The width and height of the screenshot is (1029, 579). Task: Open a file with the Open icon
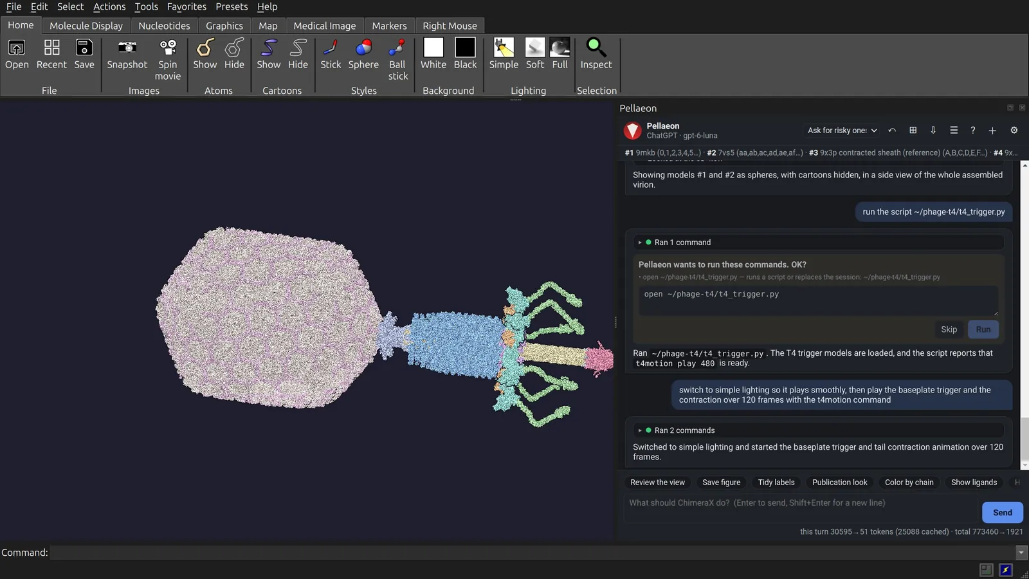coord(17,54)
